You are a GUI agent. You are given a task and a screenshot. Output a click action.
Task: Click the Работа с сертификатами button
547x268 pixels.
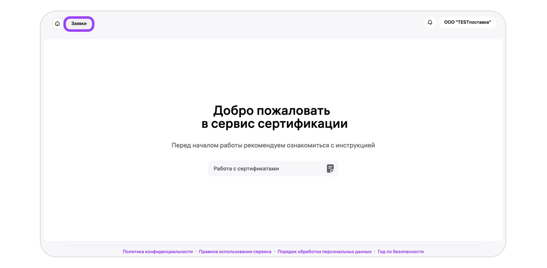click(273, 169)
